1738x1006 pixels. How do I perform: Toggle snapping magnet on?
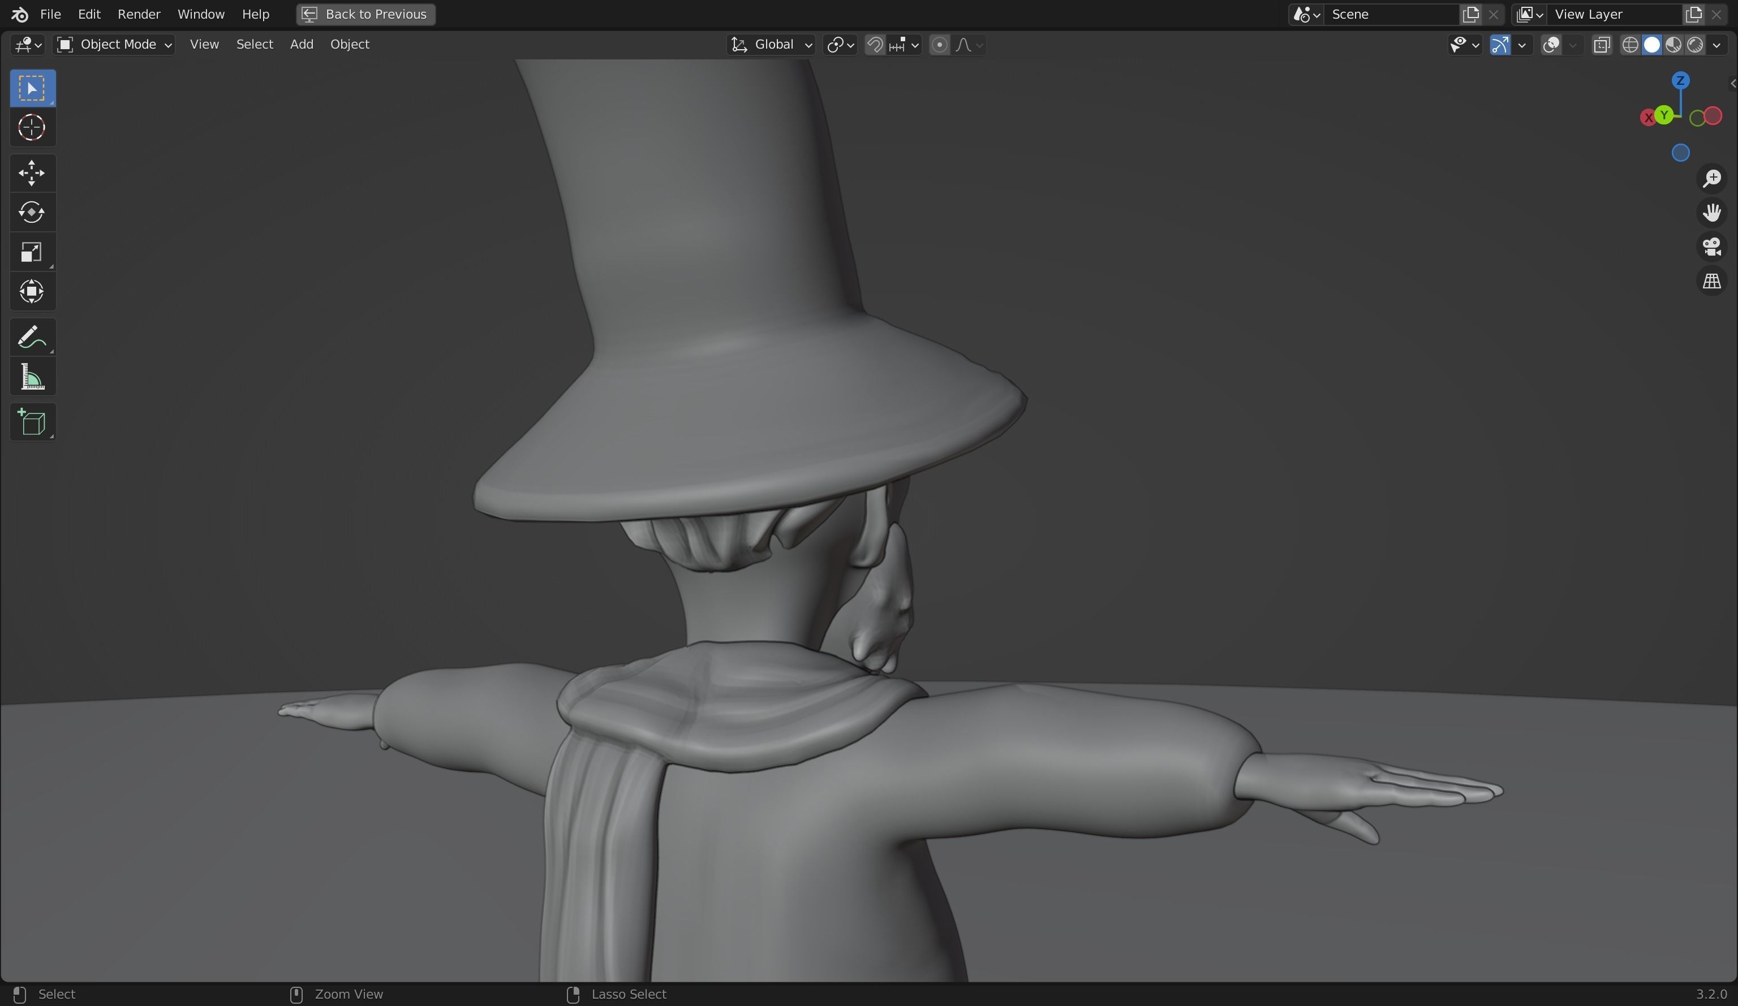875,45
